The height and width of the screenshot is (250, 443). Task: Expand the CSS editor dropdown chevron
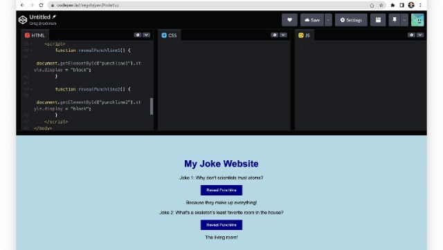point(283,35)
